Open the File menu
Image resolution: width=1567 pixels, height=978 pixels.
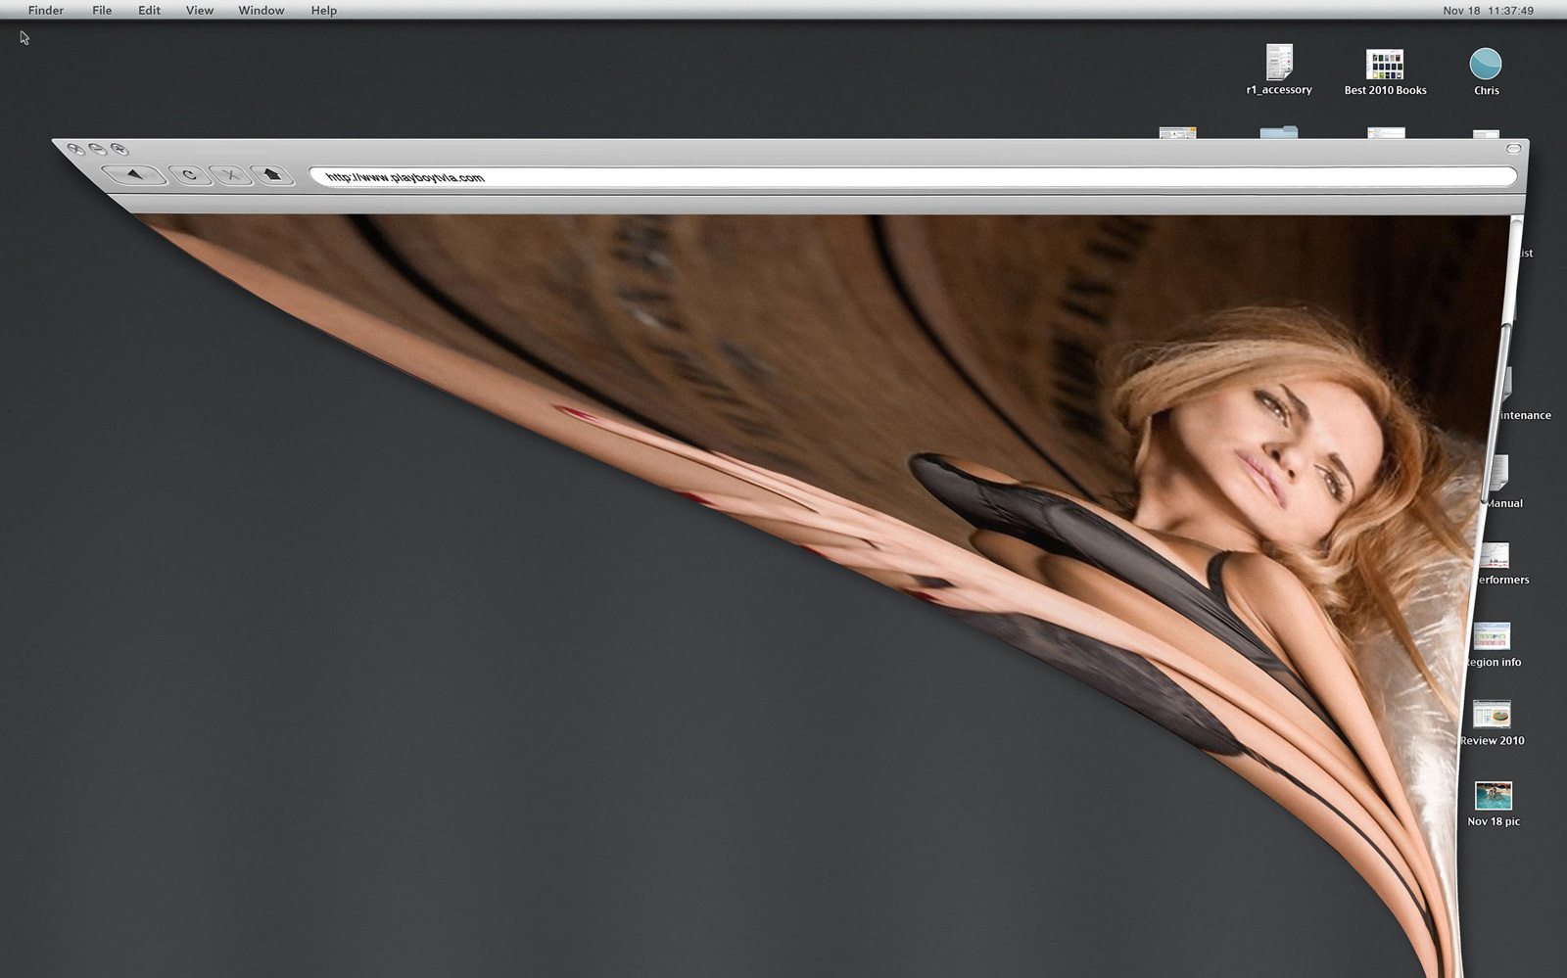102,10
